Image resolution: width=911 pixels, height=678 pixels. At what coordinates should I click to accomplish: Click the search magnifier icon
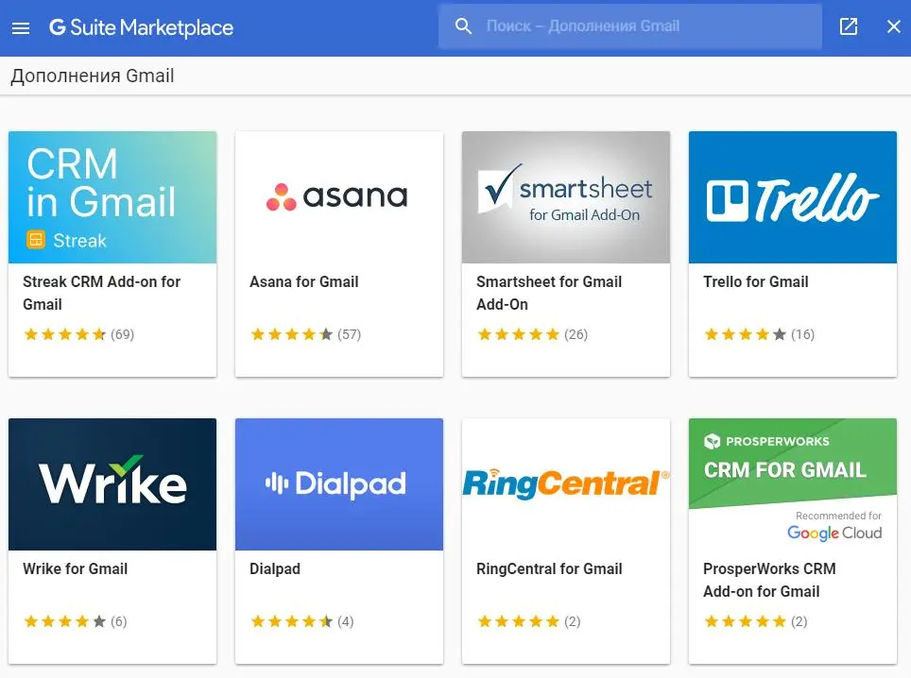coord(463,26)
